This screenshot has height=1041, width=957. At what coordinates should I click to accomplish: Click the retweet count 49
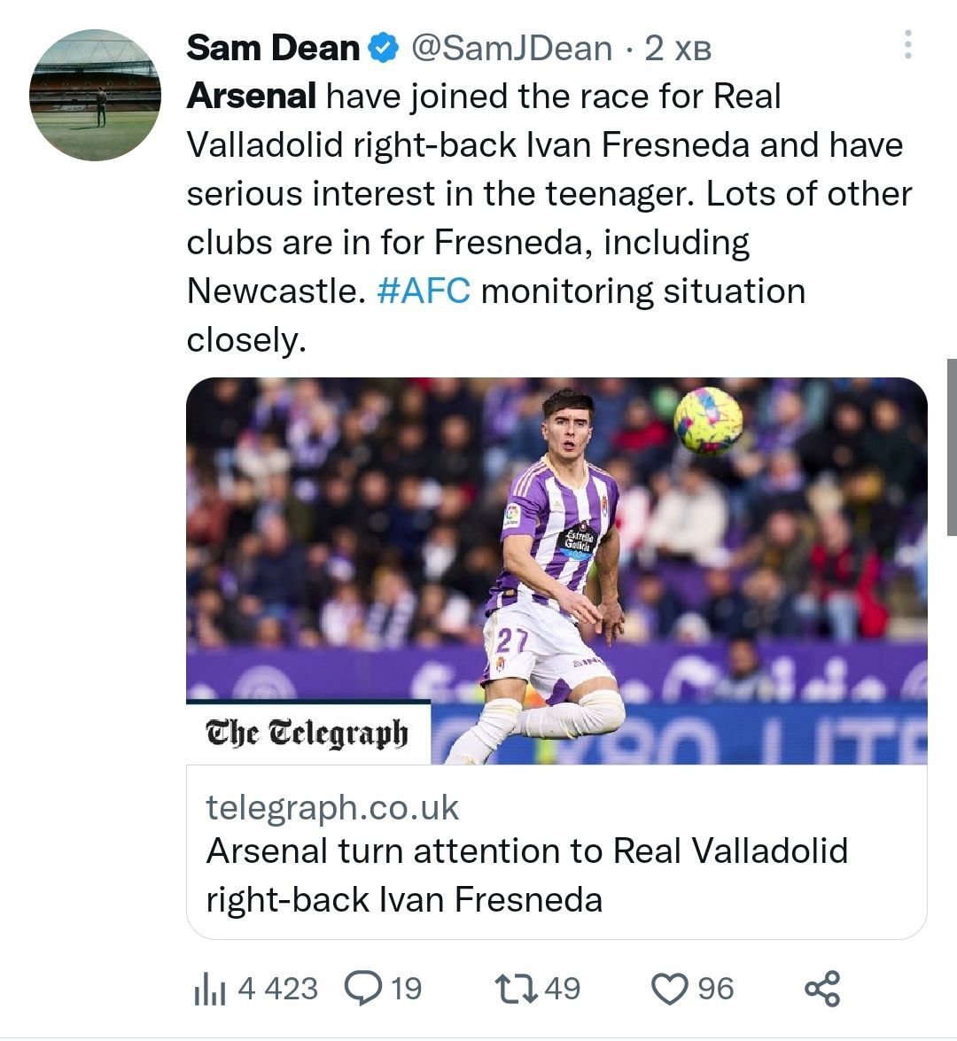coord(563,989)
